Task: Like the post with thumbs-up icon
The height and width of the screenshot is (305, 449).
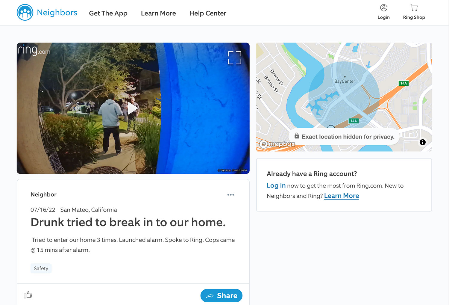Action: click(x=28, y=295)
